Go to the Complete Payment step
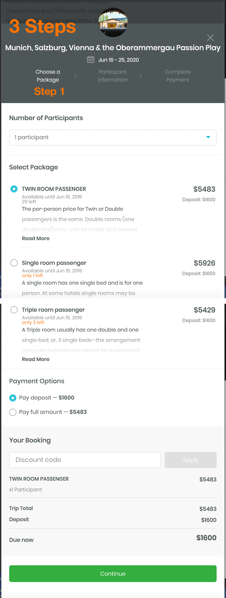Screen dimensions: 226x598 tap(178, 76)
